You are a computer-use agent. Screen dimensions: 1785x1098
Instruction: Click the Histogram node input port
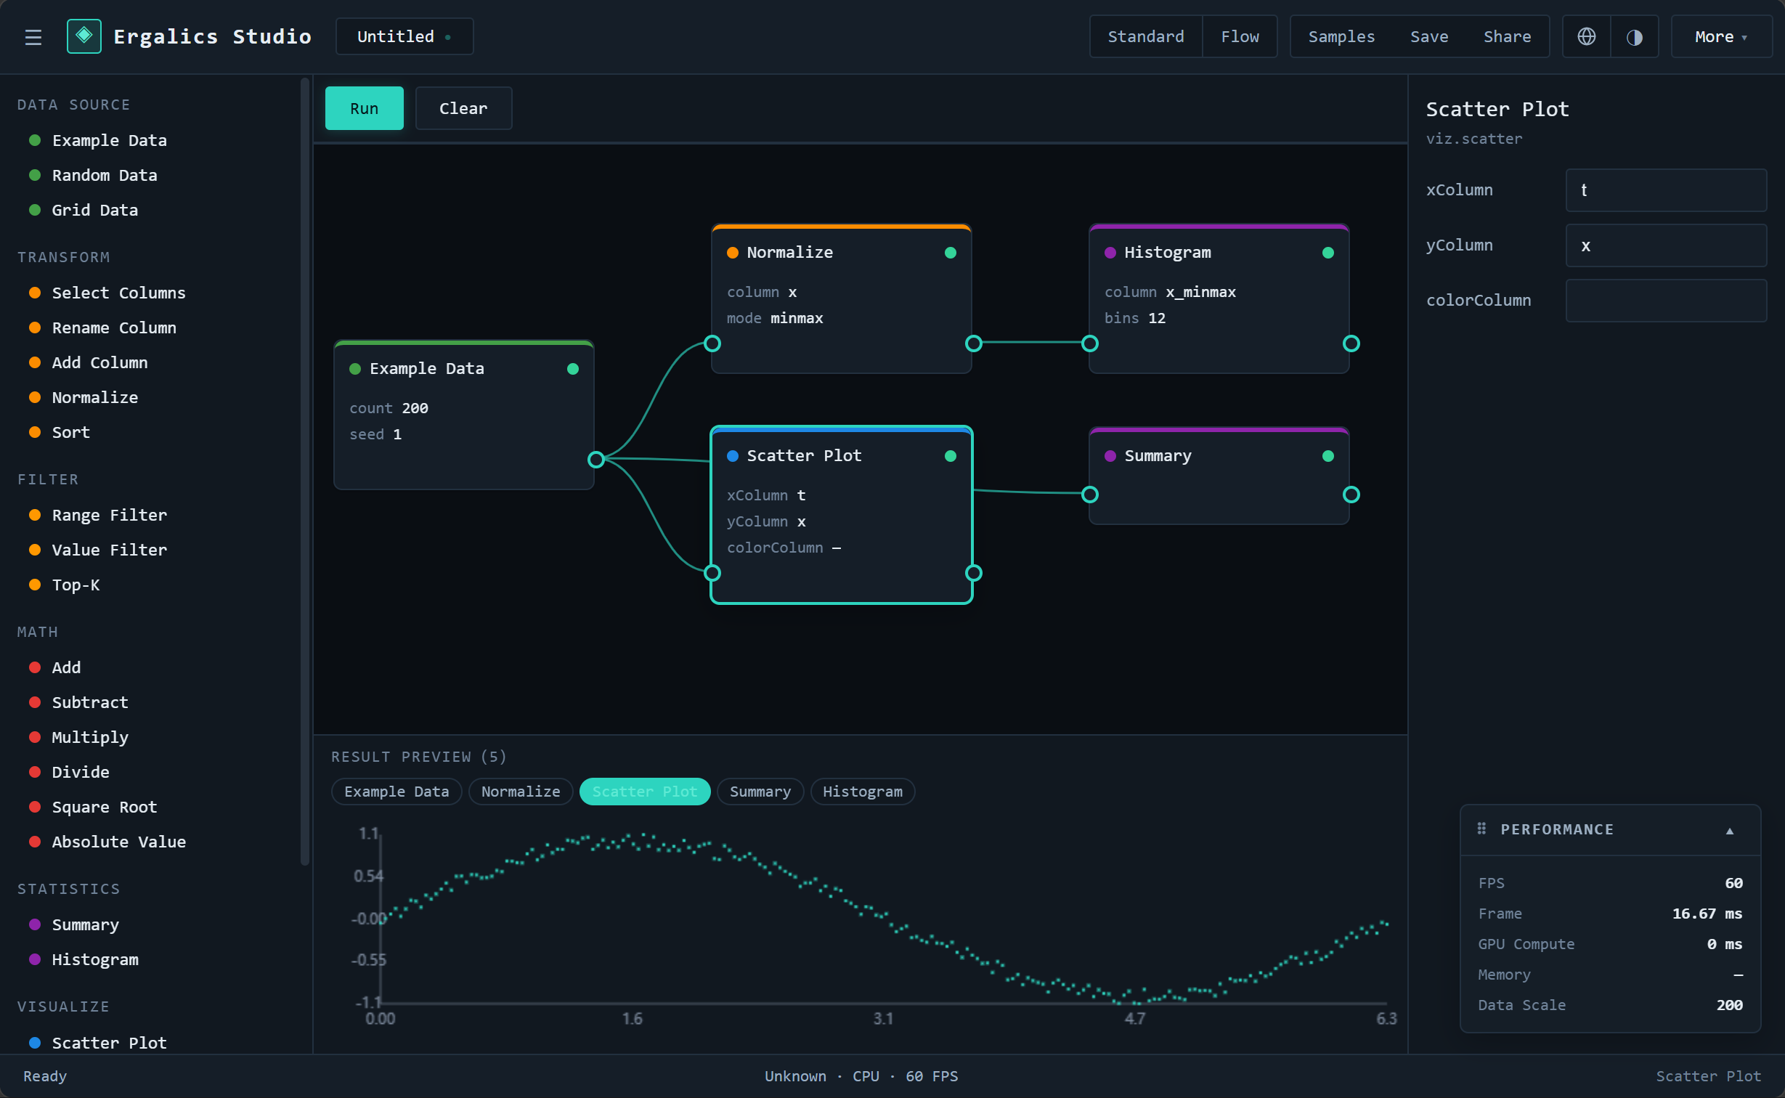(1090, 343)
